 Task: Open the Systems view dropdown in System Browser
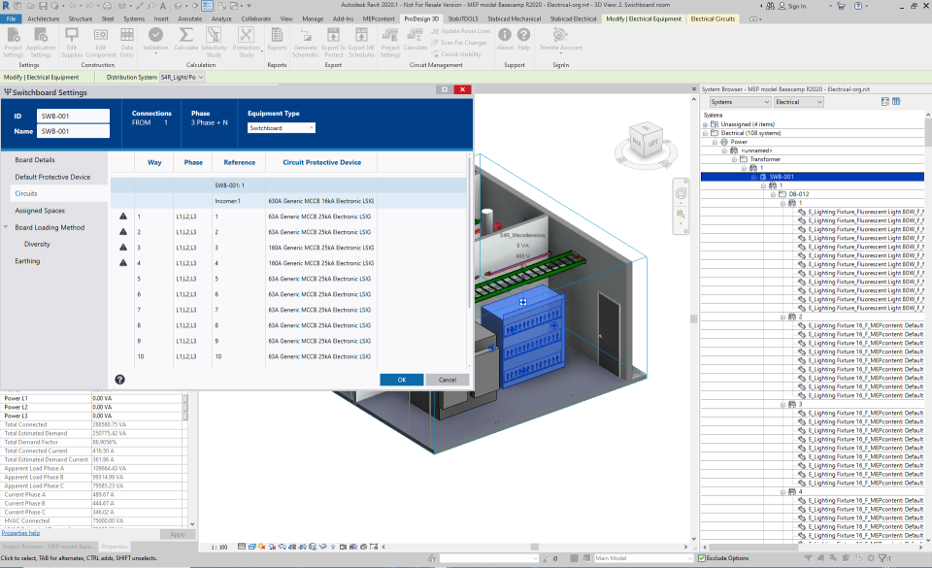[740, 102]
